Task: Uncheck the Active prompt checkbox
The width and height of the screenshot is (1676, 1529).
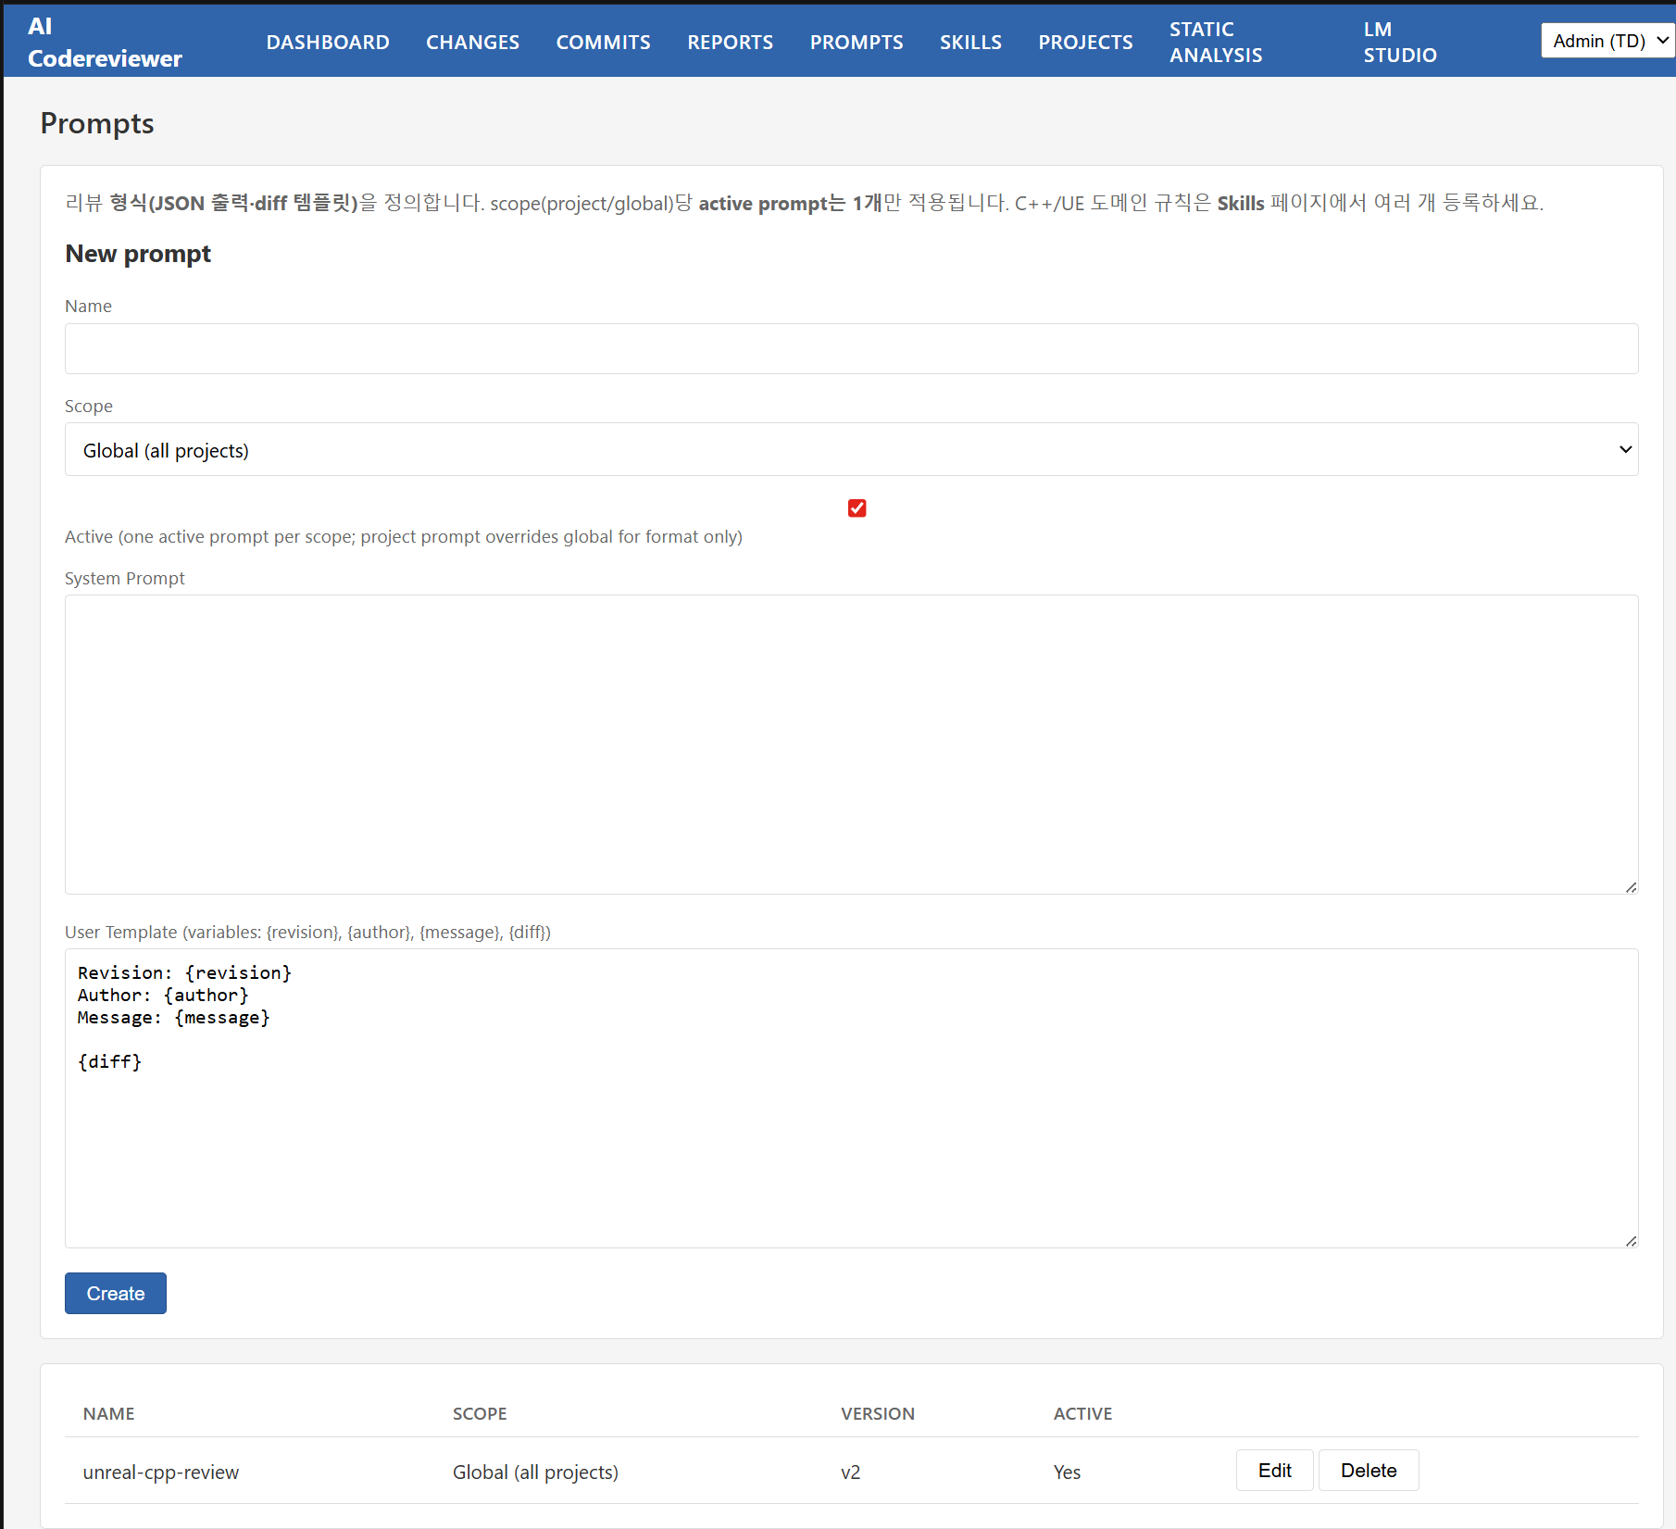Action: [857, 508]
